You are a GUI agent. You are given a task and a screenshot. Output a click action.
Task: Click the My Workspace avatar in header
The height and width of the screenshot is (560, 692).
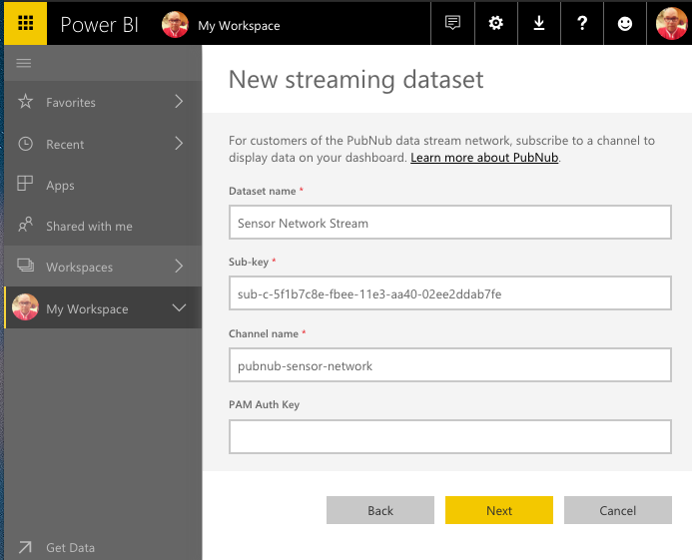175,25
